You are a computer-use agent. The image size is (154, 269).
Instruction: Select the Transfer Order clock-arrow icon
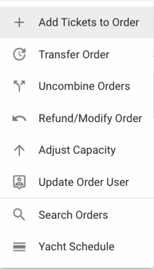coord(19,54)
